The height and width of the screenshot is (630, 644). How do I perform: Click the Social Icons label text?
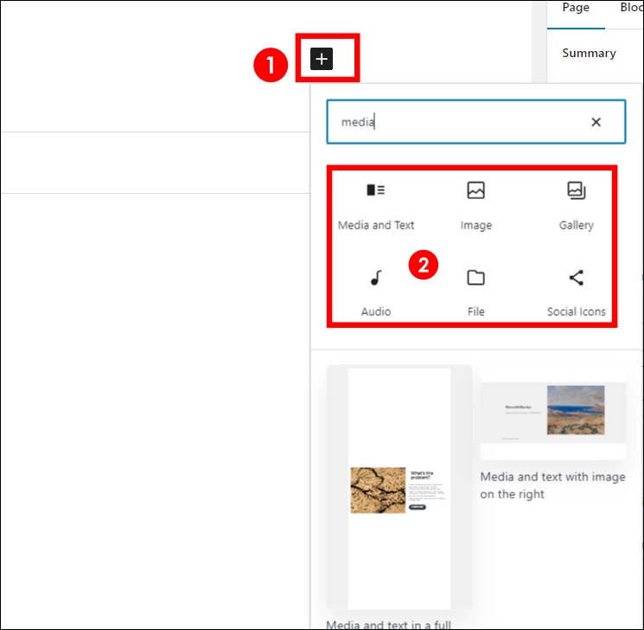click(577, 312)
